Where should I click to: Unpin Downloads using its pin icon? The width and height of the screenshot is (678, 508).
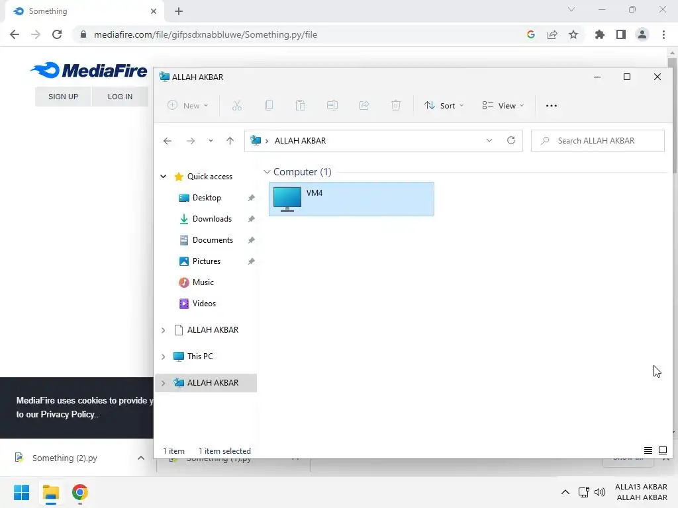coord(251,219)
